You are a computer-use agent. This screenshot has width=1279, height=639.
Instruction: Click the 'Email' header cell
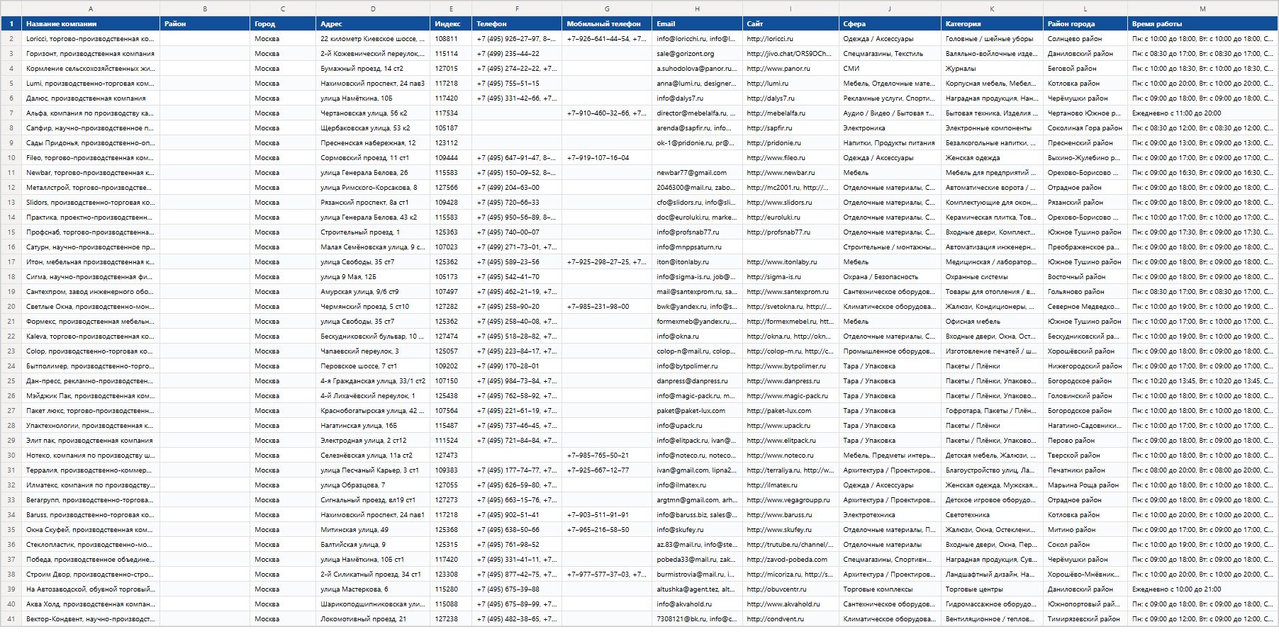click(697, 23)
